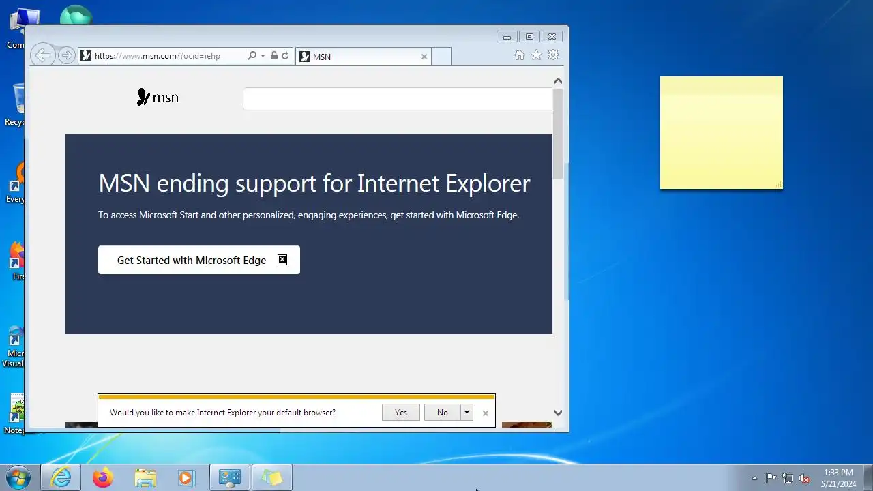Click the Internet Explorer restore button
Viewport: 873px width, 491px height.
coord(529,37)
